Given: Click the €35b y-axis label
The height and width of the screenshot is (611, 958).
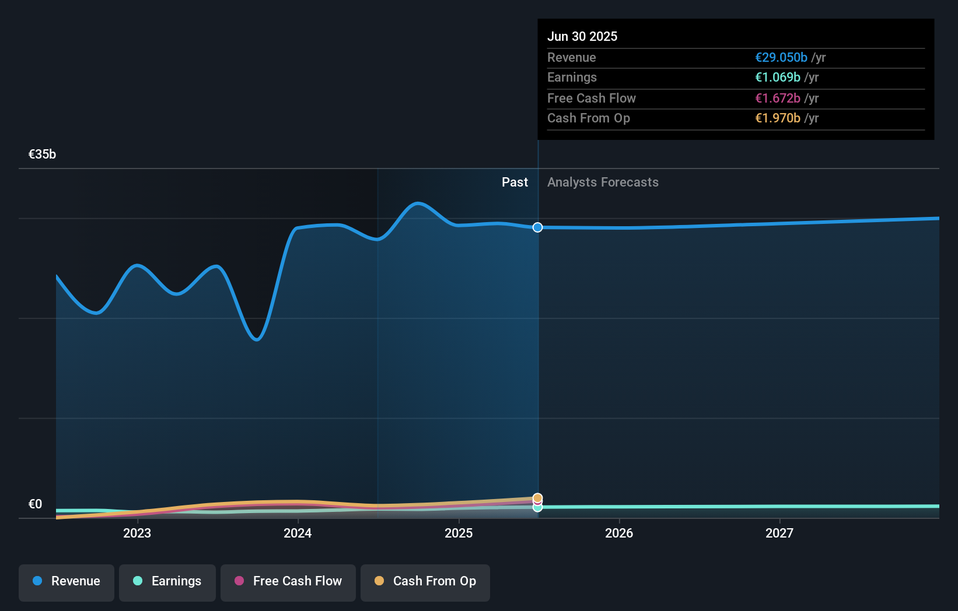Looking at the screenshot, I should tap(42, 154).
